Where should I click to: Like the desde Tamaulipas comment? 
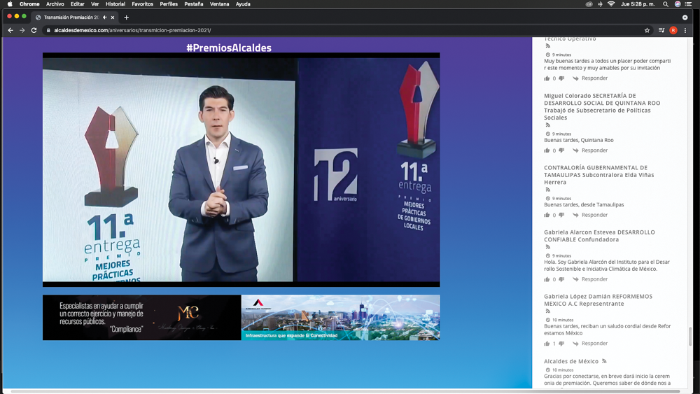pyautogui.click(x=547, y=215)
